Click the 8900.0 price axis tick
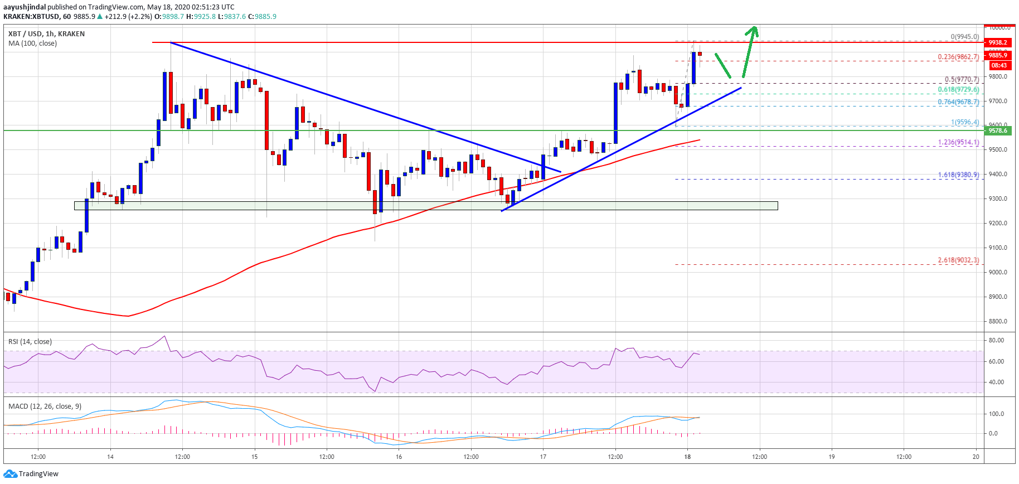This screenshot has width=1019, height=484. [x=998, y=297]
